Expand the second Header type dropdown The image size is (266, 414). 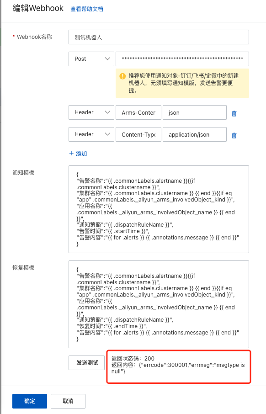(x=91, y=134)
